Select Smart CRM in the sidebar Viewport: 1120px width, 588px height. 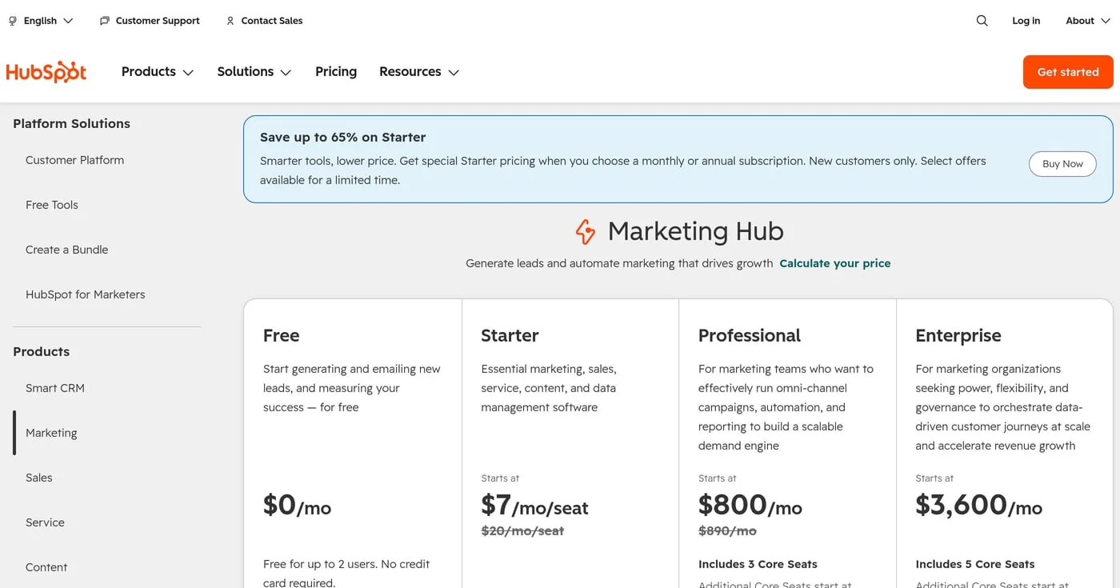[x=55, y=388]
